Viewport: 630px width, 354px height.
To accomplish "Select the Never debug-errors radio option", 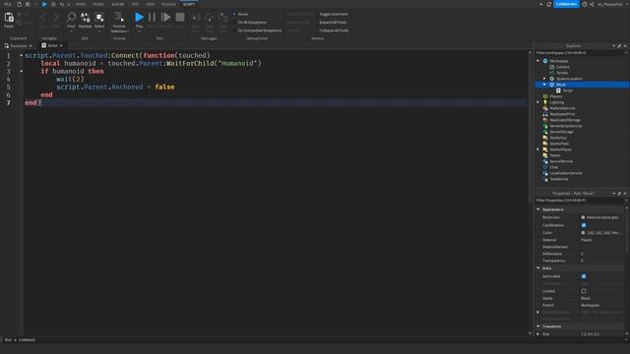I will [x=234, y=14].
